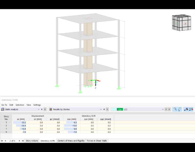
Task: Click the ΔuY [mm] column header
Action: (x=89, y=119)
